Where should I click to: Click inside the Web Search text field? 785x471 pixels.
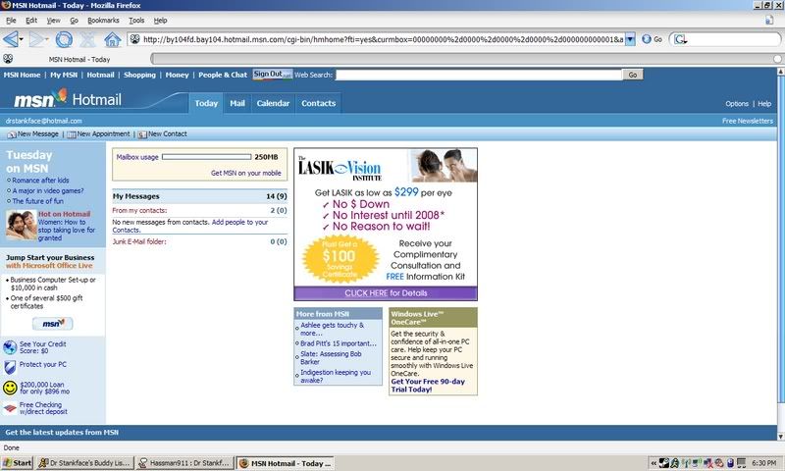click(x=479, y=75)
